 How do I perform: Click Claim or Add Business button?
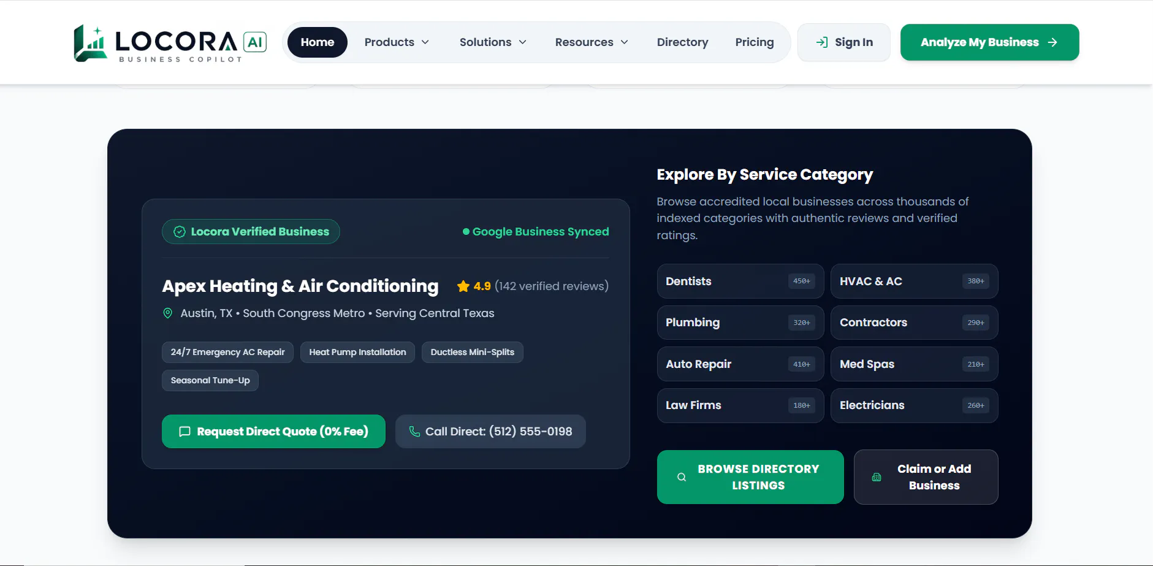tap(926, 477)
